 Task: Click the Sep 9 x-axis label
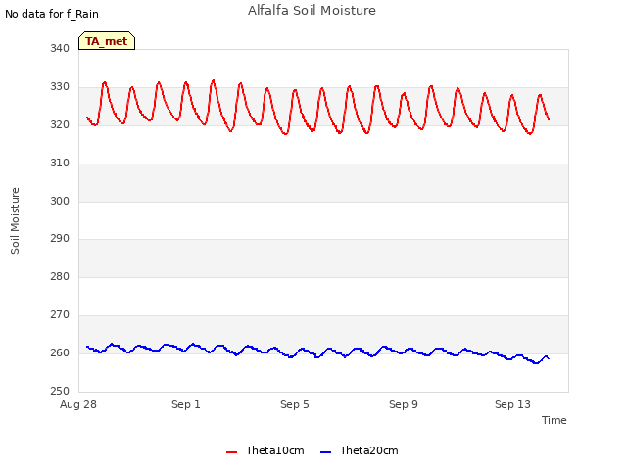(x=404, y=404)
